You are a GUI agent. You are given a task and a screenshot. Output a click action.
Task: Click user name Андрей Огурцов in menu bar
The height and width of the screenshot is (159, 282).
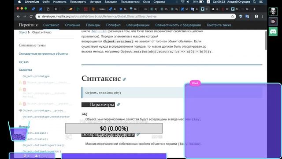239,2
